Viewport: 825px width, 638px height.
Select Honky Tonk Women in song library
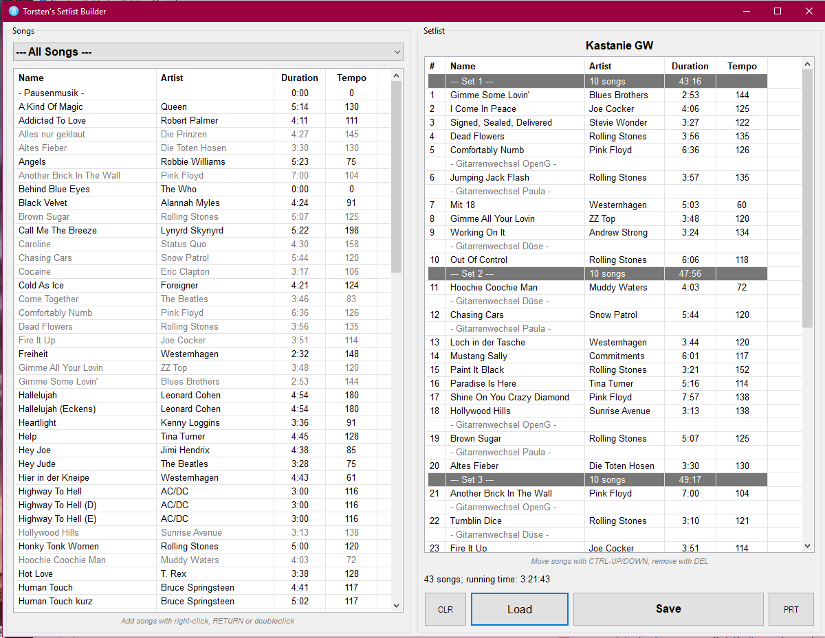(x=58, y=546)
